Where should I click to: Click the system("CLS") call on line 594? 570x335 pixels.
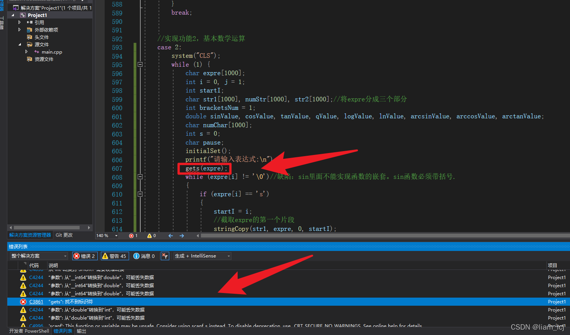[x=196, y=56]
